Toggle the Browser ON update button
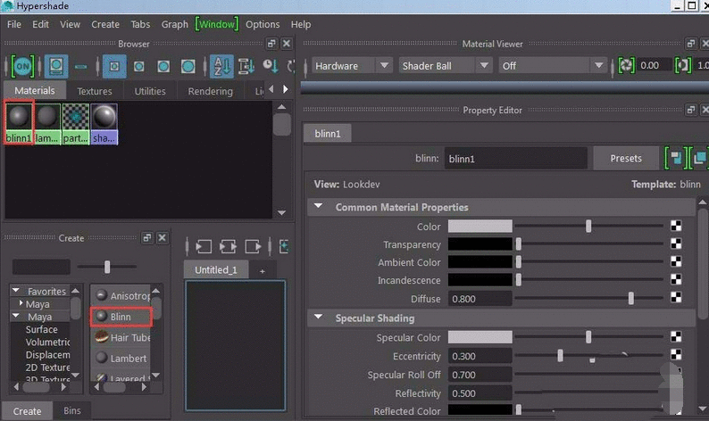Image resolution: width=709 pixels, height=421 pixels. click(22, 66)
